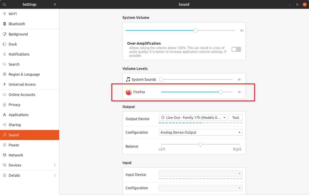The image size is (309, 195).
Task: Click the Network globe icon
Action: [x=5, y=155]
